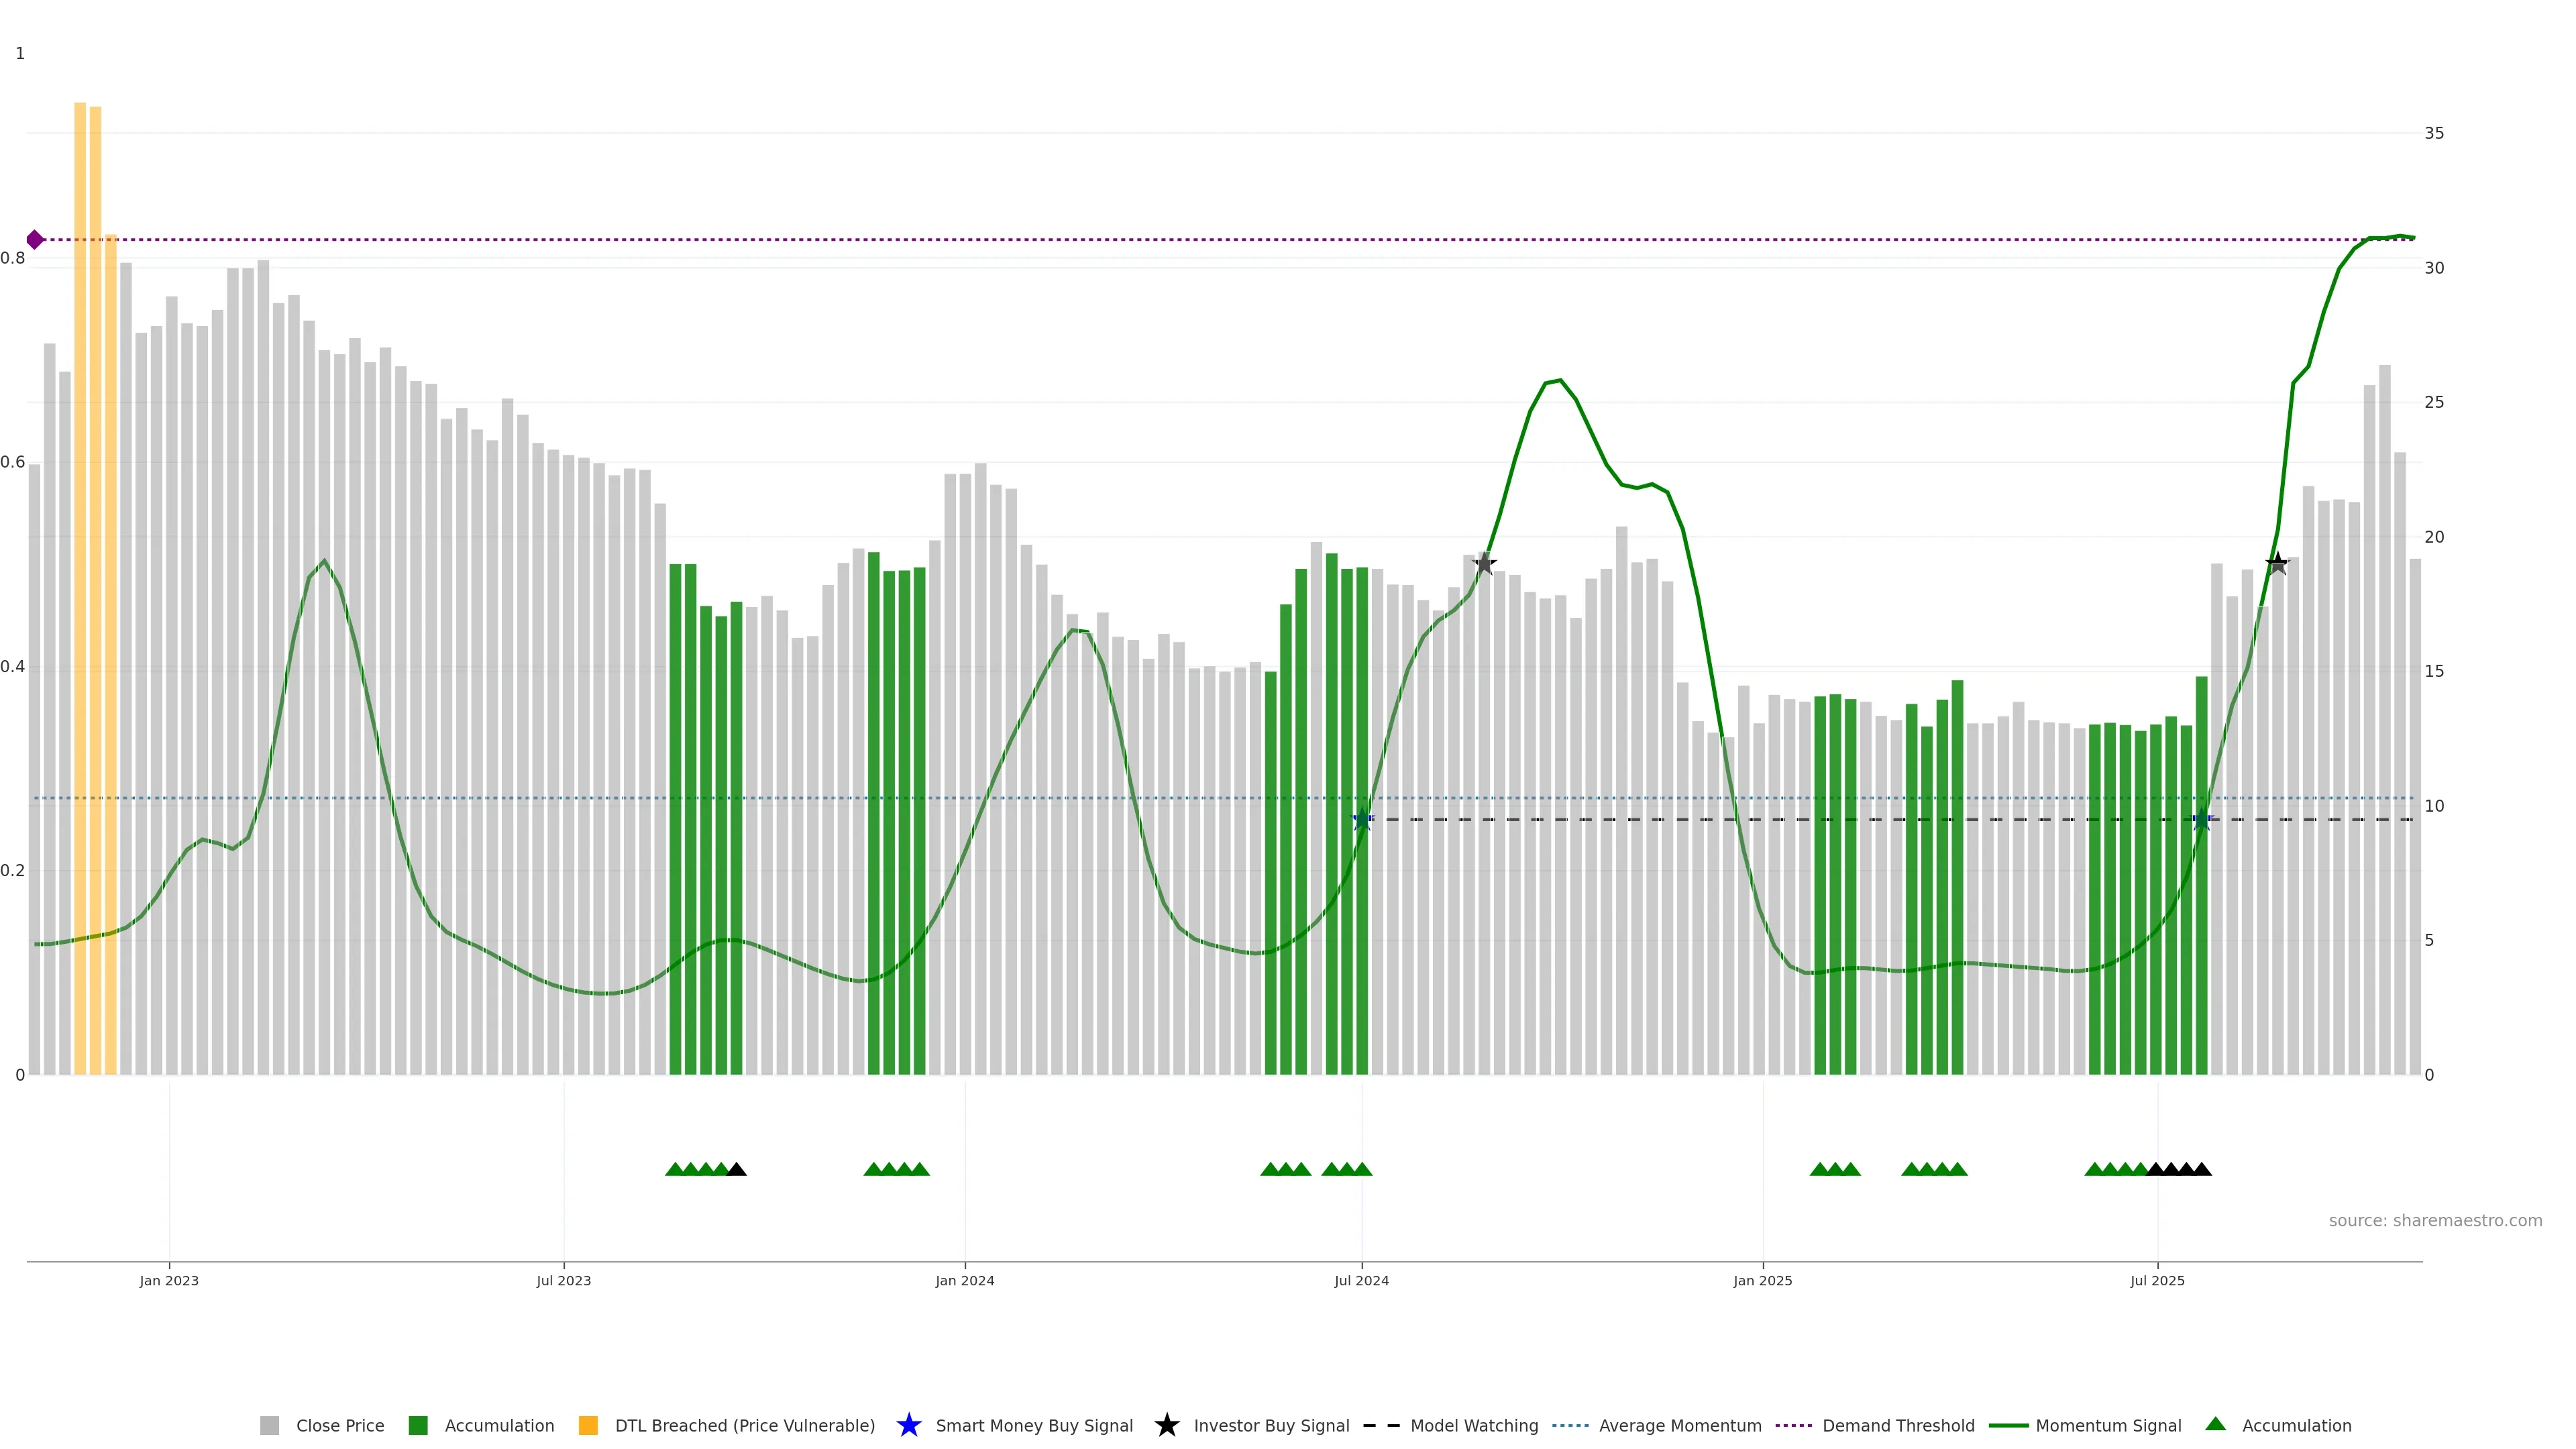Click the black star Investor Buy legend icon

click(1166, 1425)
